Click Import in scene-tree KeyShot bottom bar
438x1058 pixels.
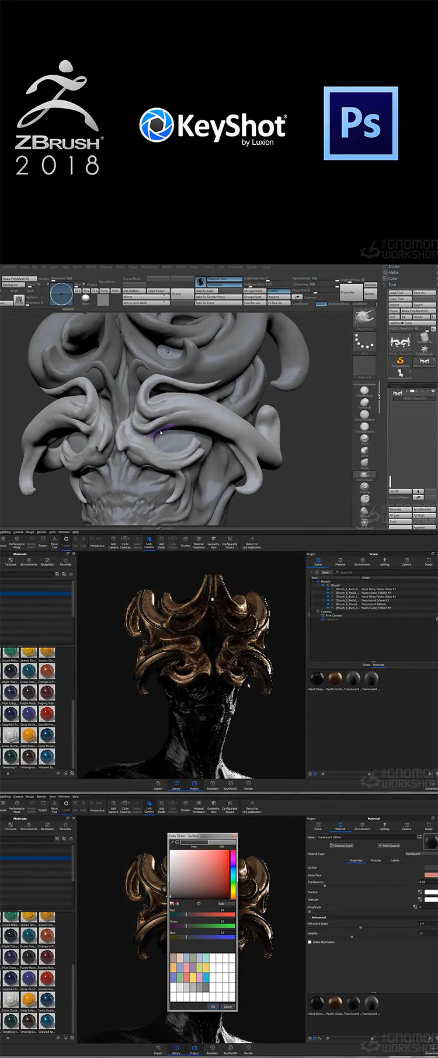(158, 785)
